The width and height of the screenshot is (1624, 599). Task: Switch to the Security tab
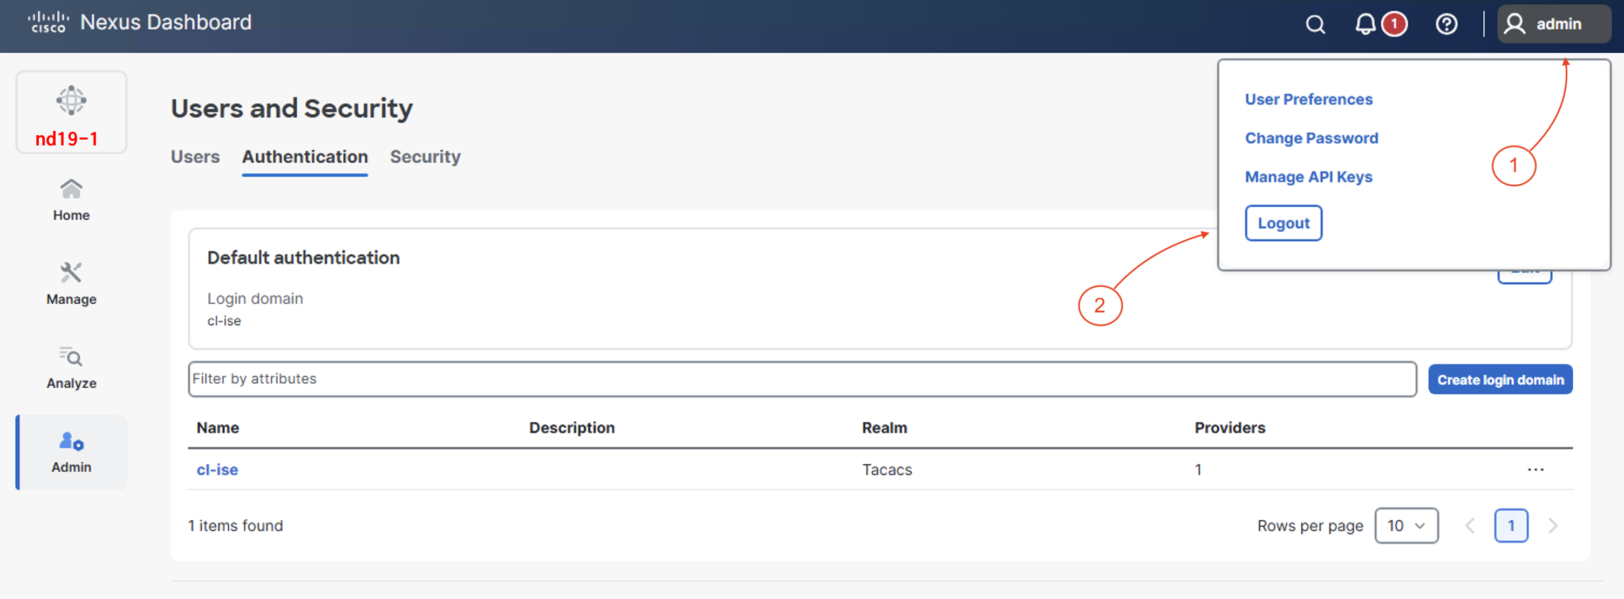[425, 157]
